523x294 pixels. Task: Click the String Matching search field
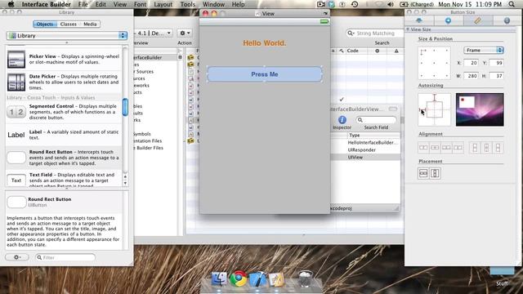tap(375, 33)
